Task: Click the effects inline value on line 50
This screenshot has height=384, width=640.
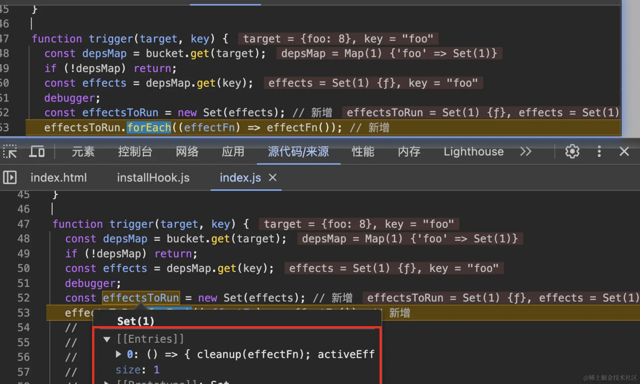Action: point(394,268)
